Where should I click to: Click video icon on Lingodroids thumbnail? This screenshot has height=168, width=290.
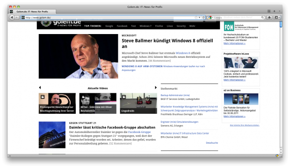point(124,97)
